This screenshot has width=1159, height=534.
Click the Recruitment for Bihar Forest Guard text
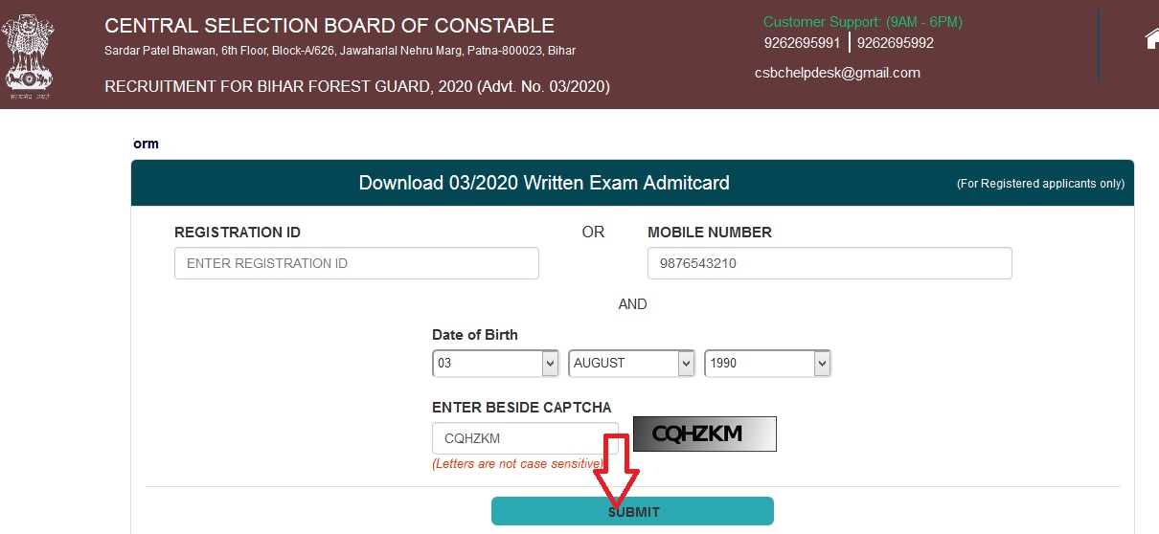tap(357, 87)
